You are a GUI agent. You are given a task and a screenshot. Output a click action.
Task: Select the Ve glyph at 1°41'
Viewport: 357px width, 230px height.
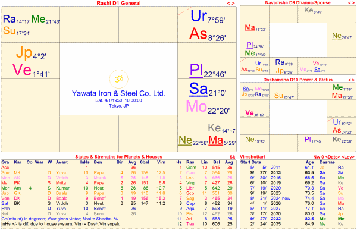[22, 70]
